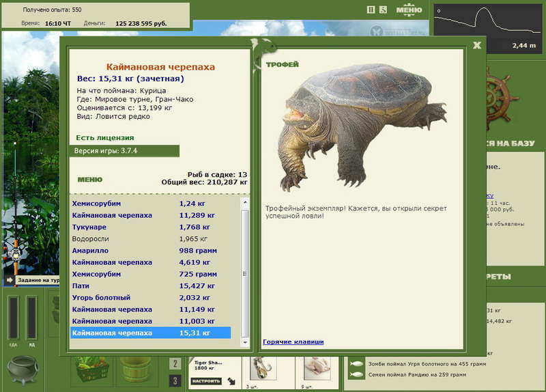Click the ЯД level bar
This screenshot has width=546, height=392.
[x=31, y=317]
